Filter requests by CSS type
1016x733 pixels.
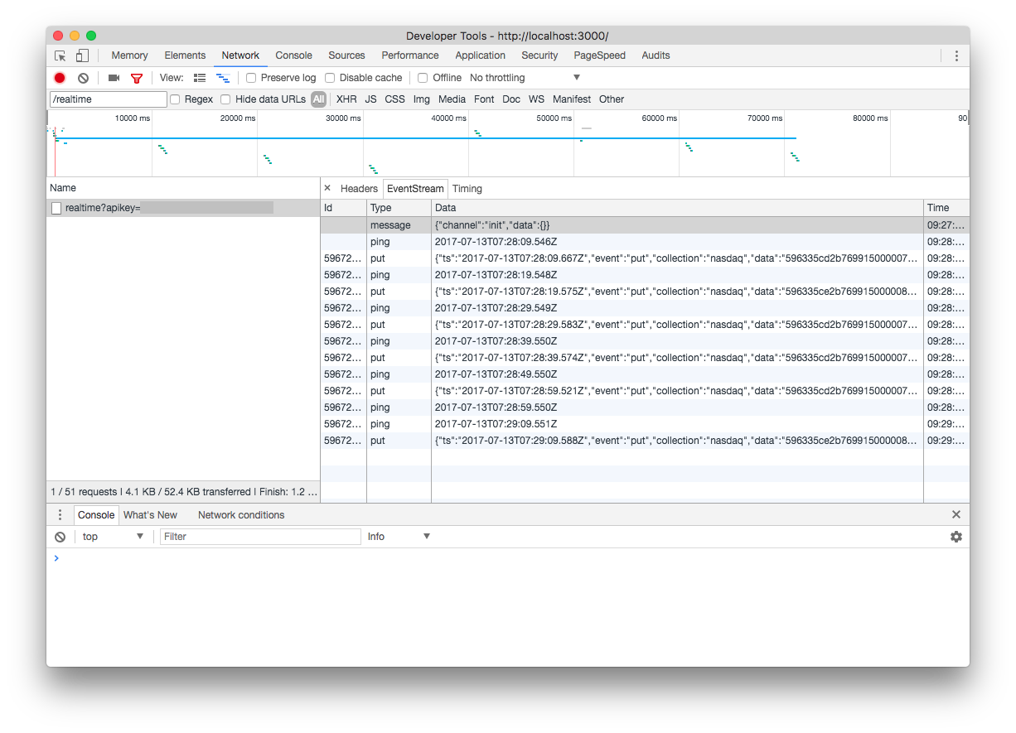point(395,99)
